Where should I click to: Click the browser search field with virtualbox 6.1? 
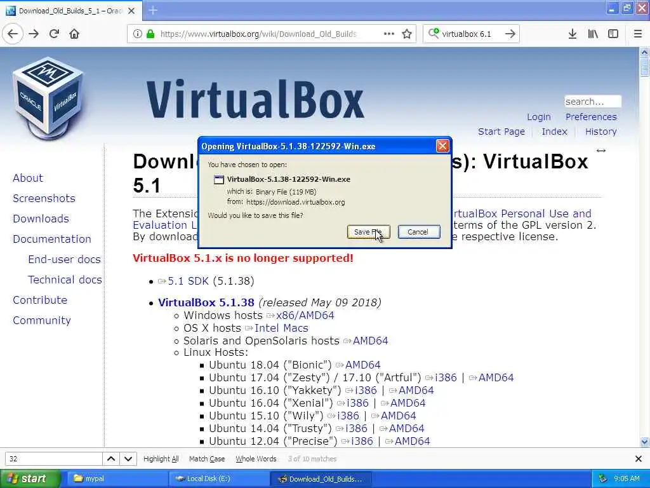[x=470, y=34]
